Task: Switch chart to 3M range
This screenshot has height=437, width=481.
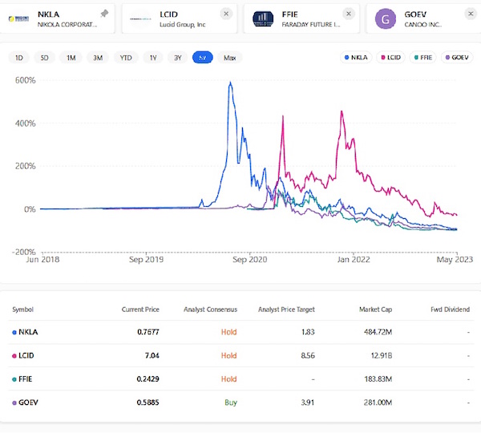Action: (98, 58)
